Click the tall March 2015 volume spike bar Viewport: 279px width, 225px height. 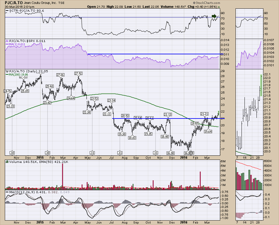(62, 177)
